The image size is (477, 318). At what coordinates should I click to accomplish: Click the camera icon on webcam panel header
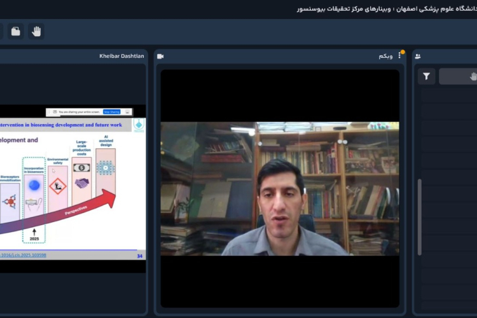[x=160, y=56]
